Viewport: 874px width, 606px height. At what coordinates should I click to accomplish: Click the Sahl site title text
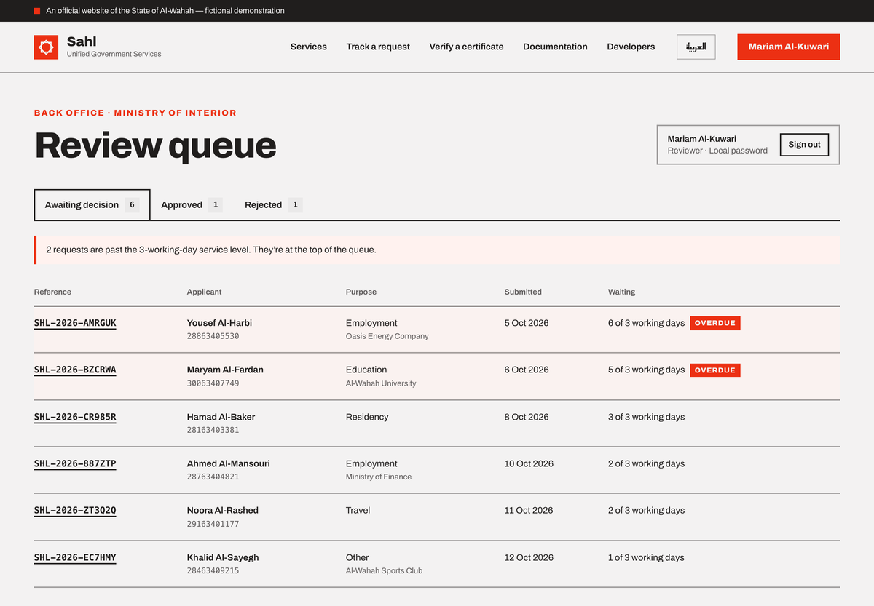pos(82,41)
